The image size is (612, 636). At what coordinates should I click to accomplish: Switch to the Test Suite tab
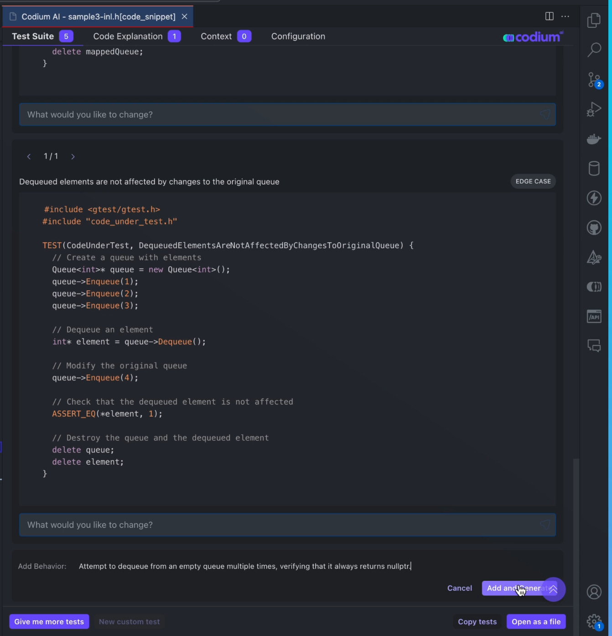point(42,36)
